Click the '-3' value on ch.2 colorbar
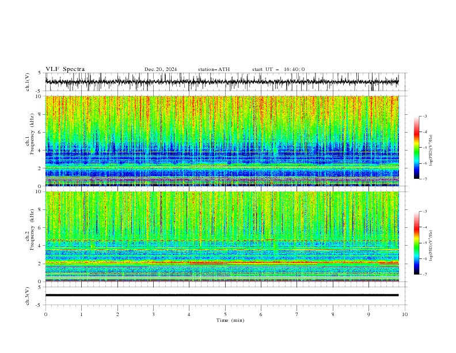This screenshot has width=456, height=353. (425, 212)
